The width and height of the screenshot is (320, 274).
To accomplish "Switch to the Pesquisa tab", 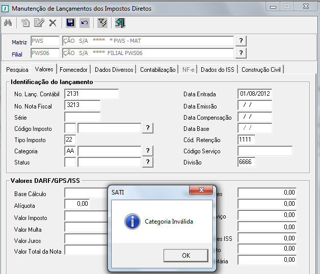I will (x=17, y=70).
